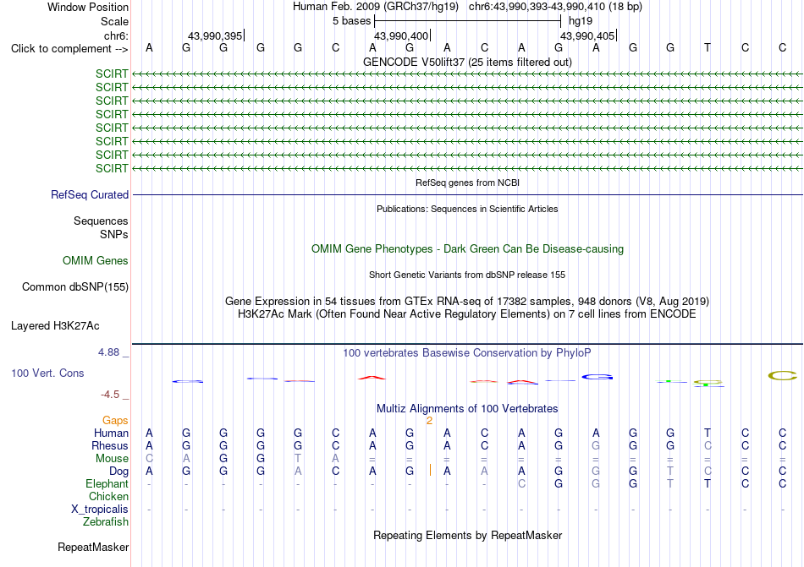Click the '43,990,405' coordinate marker
Viewport: 804px width, 567px height.
[587, 35]
